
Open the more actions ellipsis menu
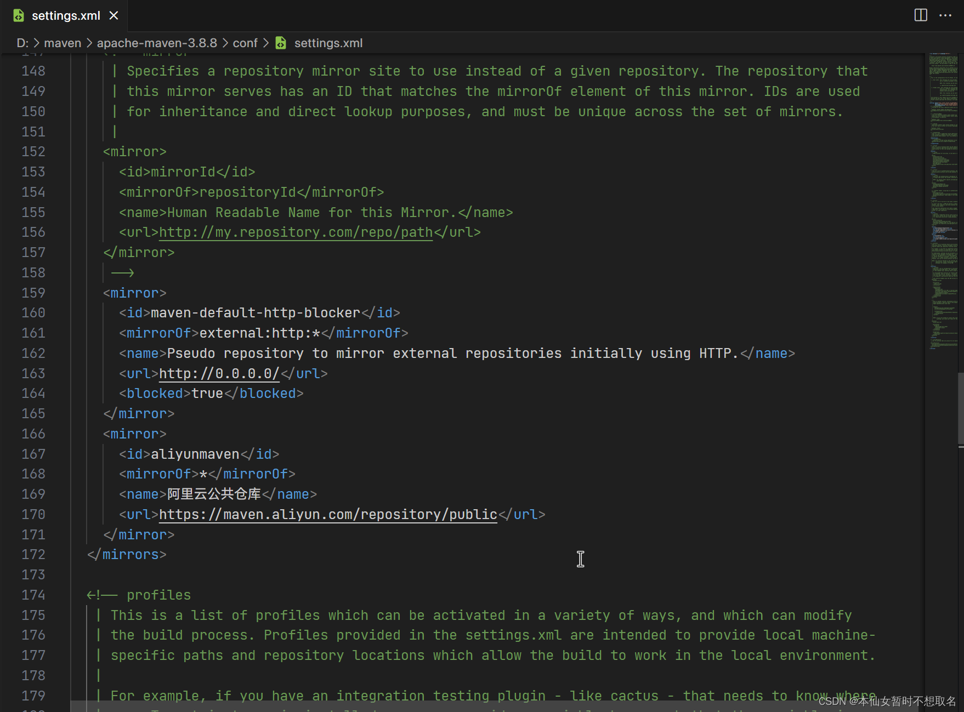pos(945,15)
